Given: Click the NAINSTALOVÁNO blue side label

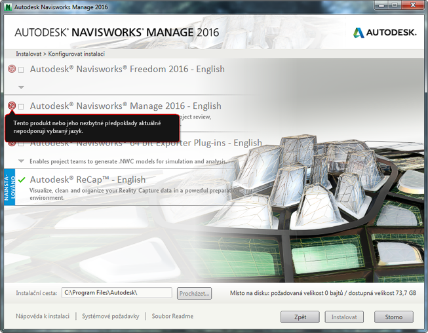Looking at the screenshot, I should [x=10, y=187].
